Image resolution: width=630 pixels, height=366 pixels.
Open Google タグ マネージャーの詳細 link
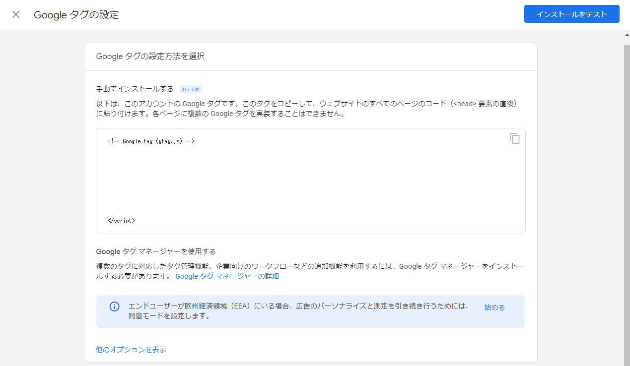(x=227, y=276)
